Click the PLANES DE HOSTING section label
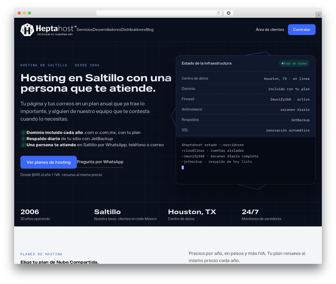The height and width of the screenshot is (284, 336). 41,254
